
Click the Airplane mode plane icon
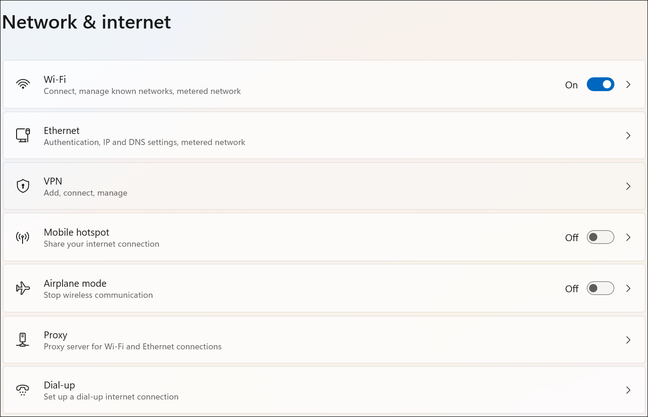[23, 288]
